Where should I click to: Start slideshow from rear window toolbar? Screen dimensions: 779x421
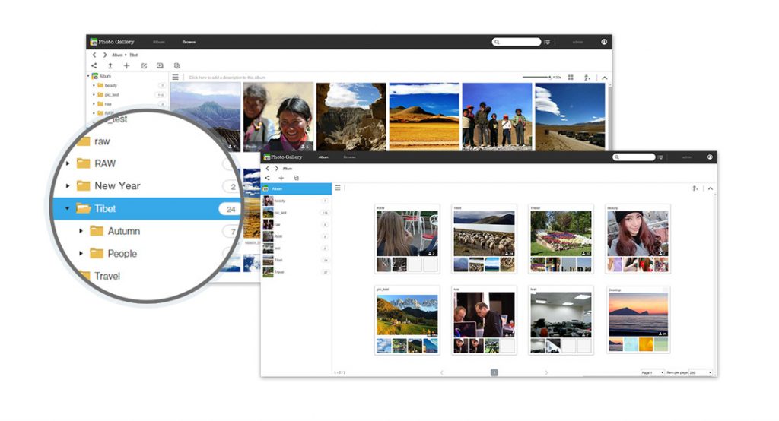click(x=160, y=66)
